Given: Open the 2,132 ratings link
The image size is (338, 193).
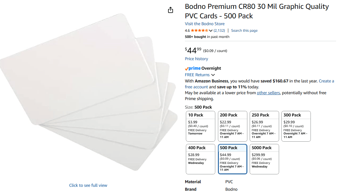Looking at the screenshot, I should 220,30.
